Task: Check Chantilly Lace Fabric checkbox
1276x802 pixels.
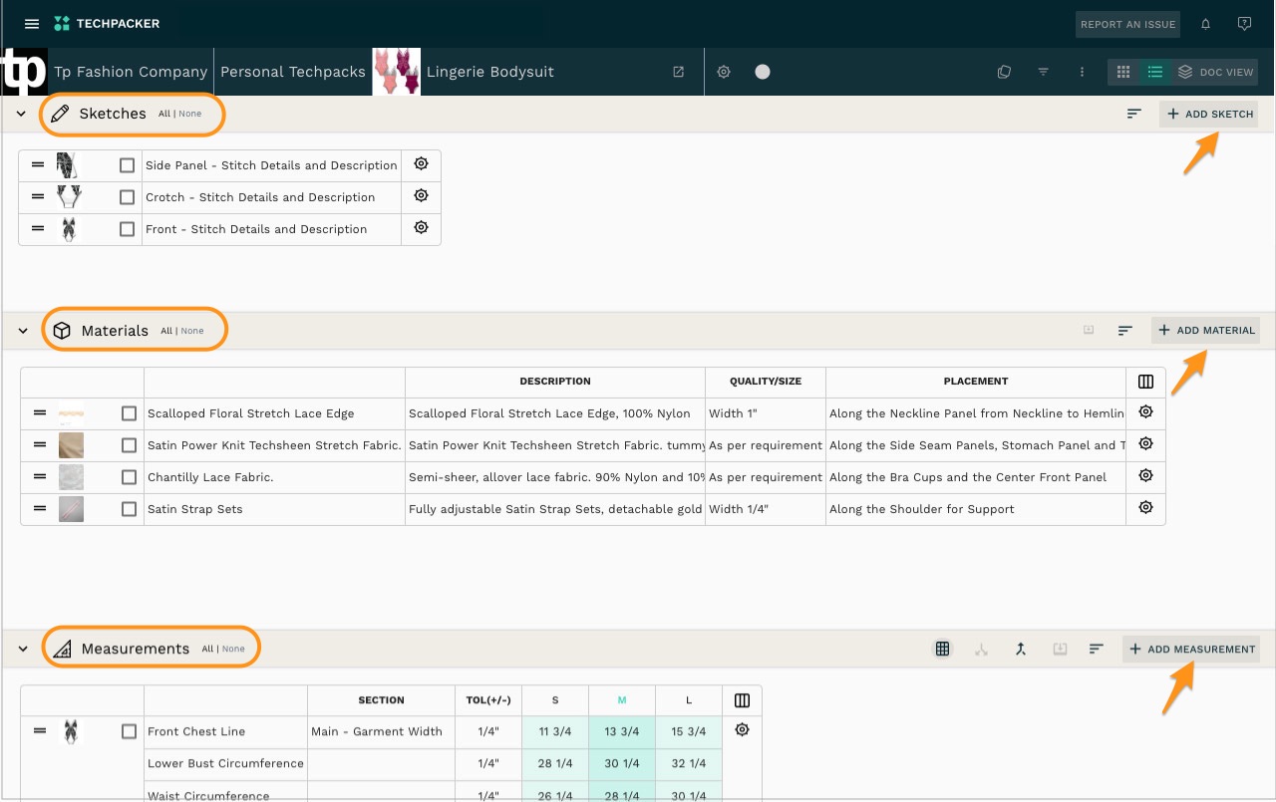Action: (129, 477)
